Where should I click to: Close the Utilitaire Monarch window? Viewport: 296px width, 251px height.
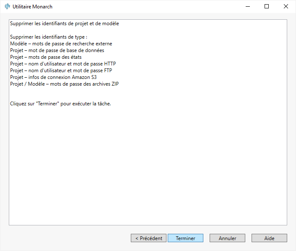click(286, 6)
